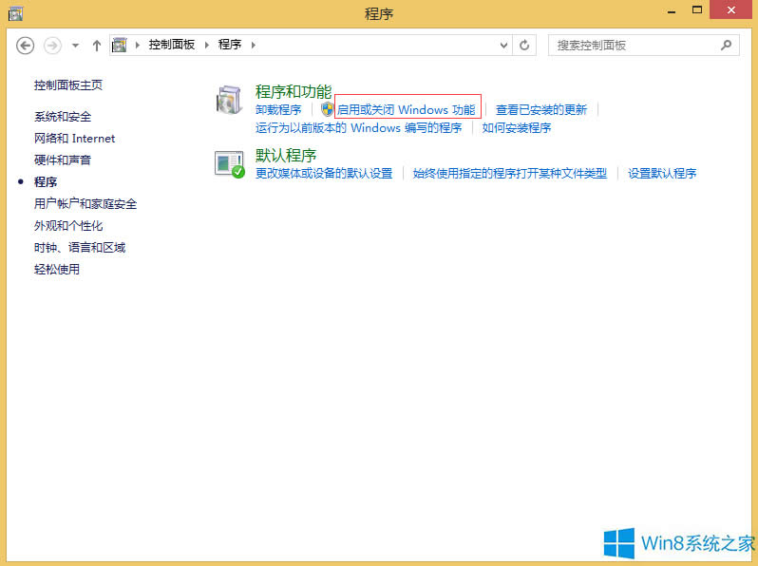Go up one level with up arrow
758x566 pixels.
click(x=97, y=46)
